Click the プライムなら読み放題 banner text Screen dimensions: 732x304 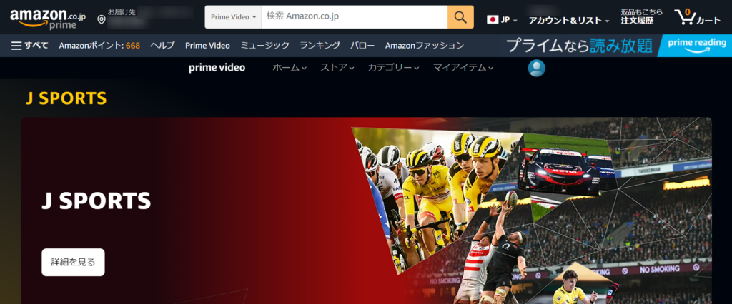coord(579,45)
